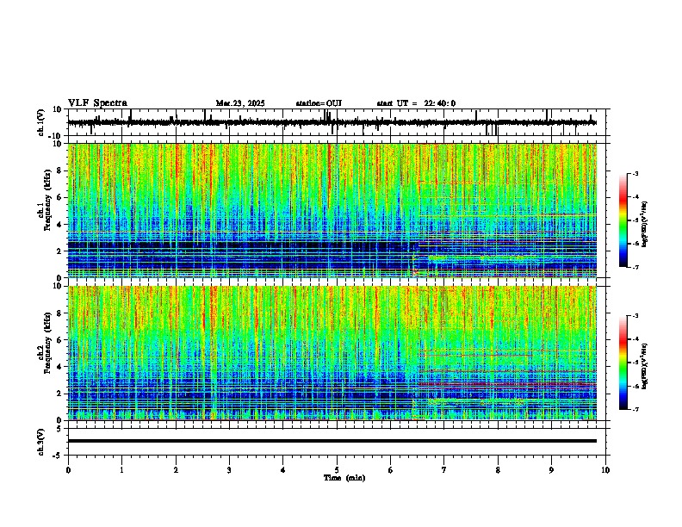Click the ch.1 colorbar log(PSD) label
This screenshot has height=527, width=682.
pyautogui.click(x=645, y=225)
